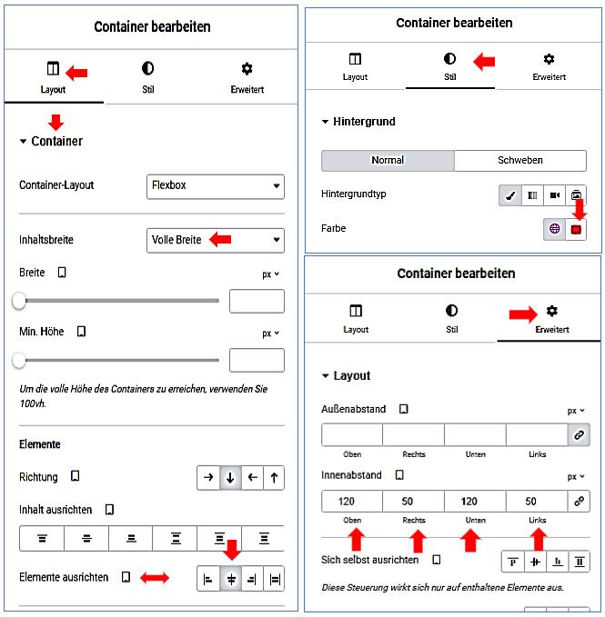Open the Inhaltsbreite 'Volle Breite' dropdown
The image size is (605, 617).
215,240
